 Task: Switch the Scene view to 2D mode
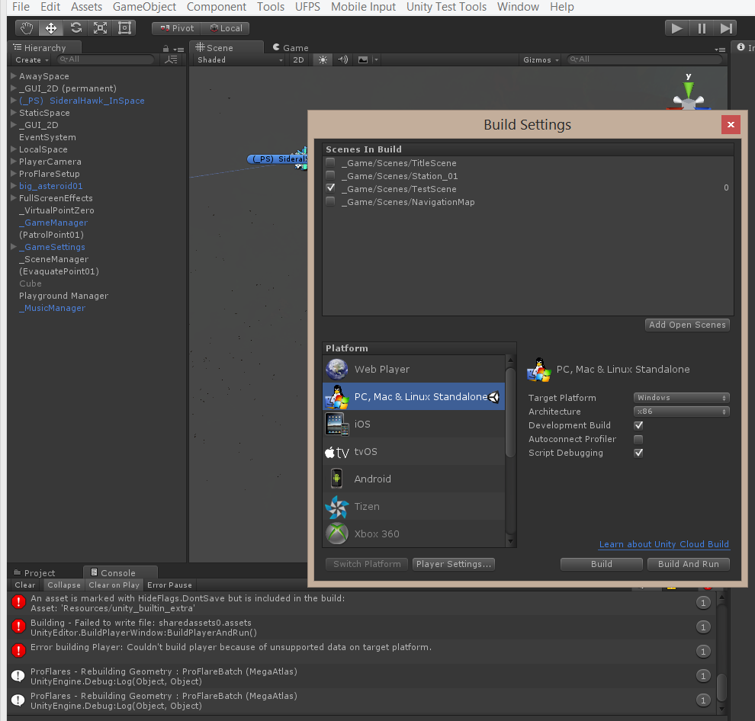tap(299, 59)
